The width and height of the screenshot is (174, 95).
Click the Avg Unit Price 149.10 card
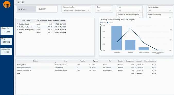click(6, 51)
